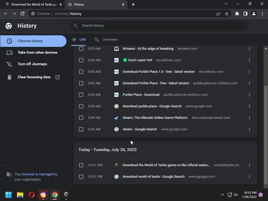Click external link icon beside Clear browsing data
268x201 pixels.
click(58, 77)
